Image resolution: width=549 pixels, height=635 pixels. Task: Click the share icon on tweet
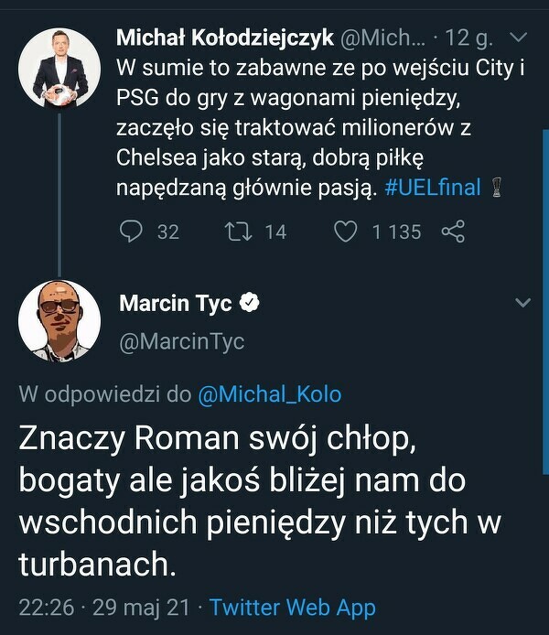(x=453, y=231)
